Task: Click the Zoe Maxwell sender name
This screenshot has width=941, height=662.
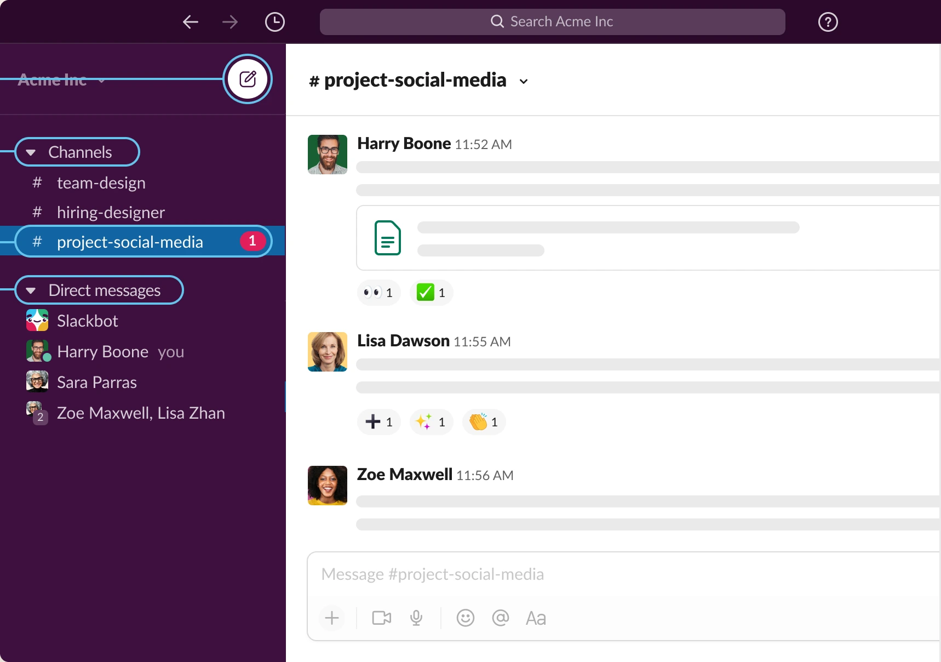Action: click(405, 475)
